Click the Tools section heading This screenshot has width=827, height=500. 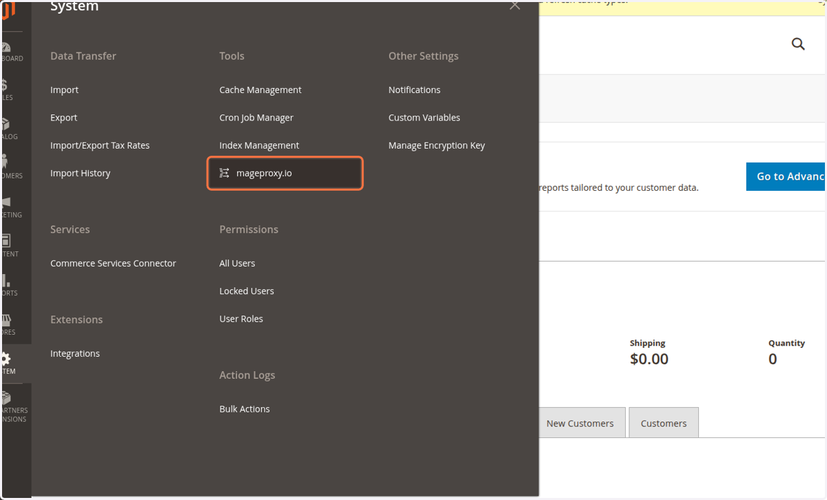pos(232,56)
